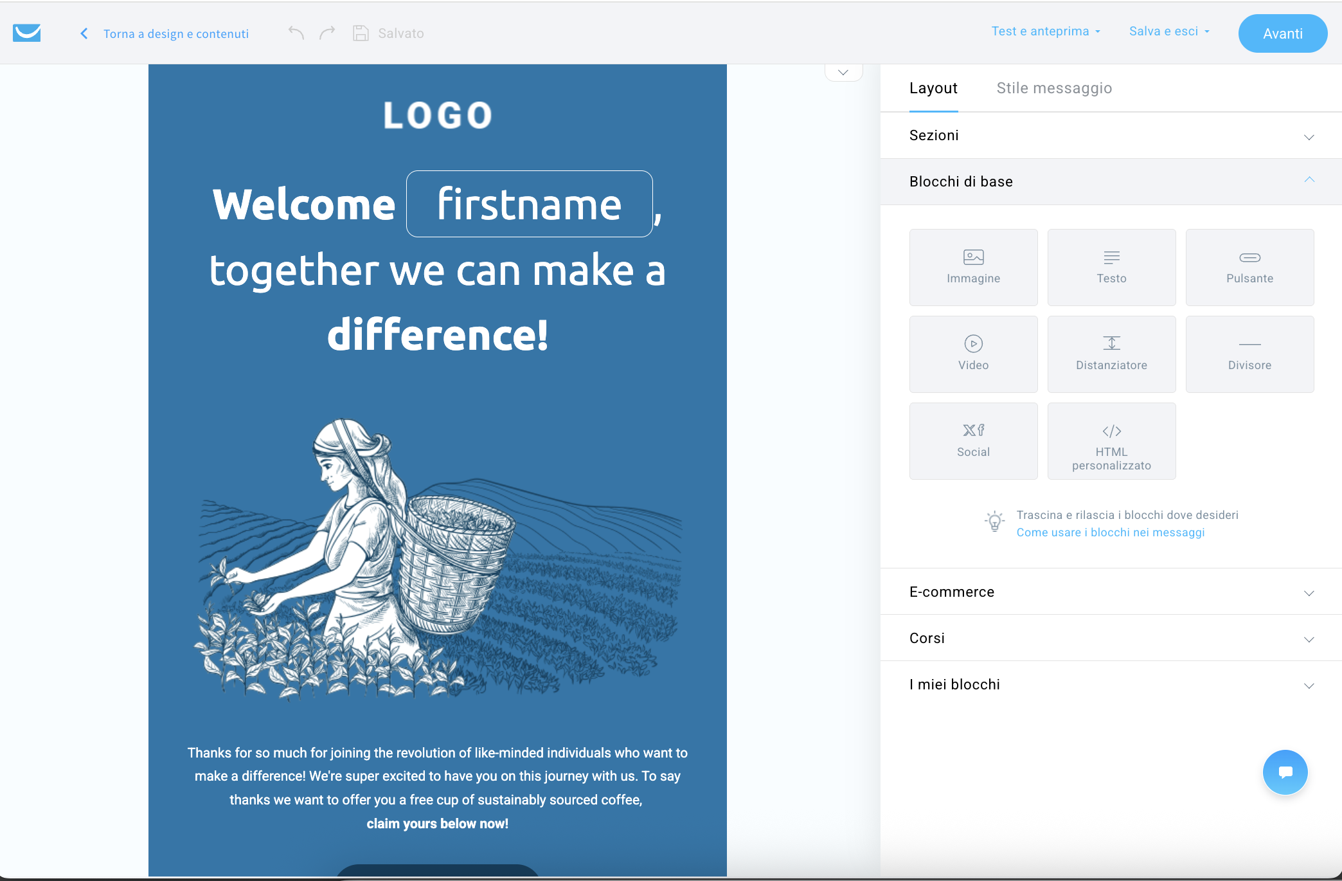Click the save disk icon
The height and width of the screenshot is (881, 1342).
(x=361, y=33)
